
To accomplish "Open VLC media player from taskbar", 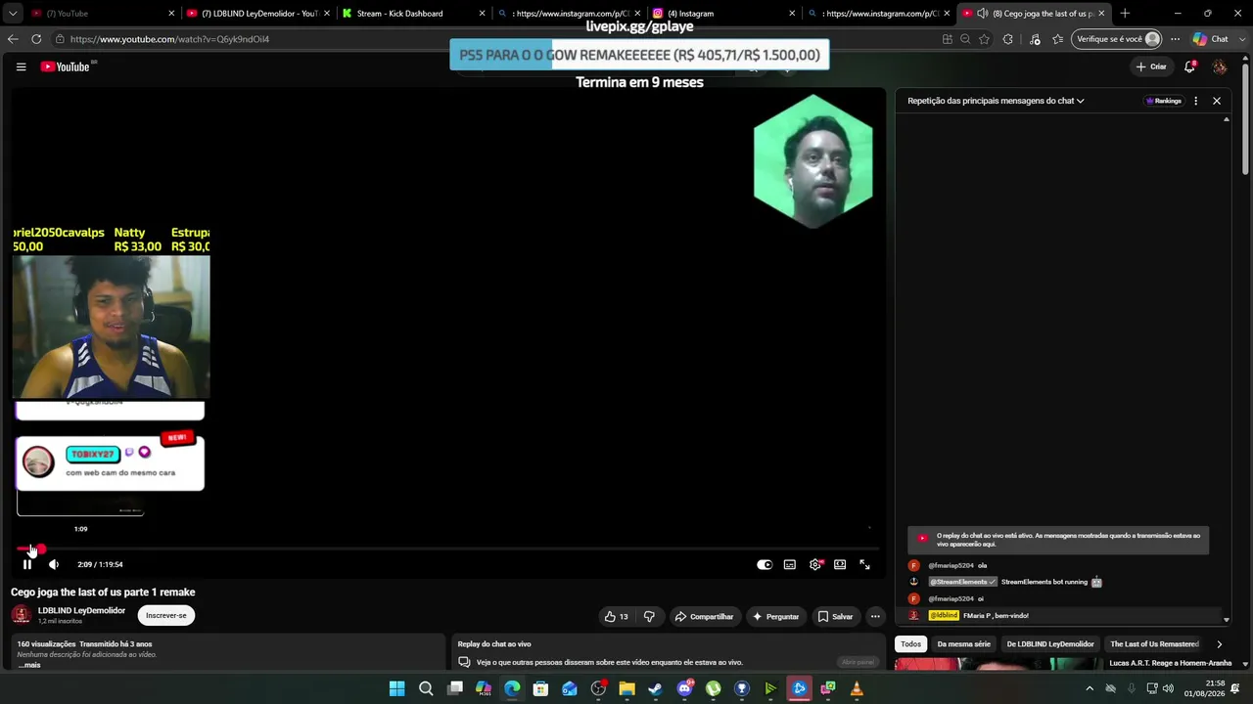I will [x=857, y=688].
